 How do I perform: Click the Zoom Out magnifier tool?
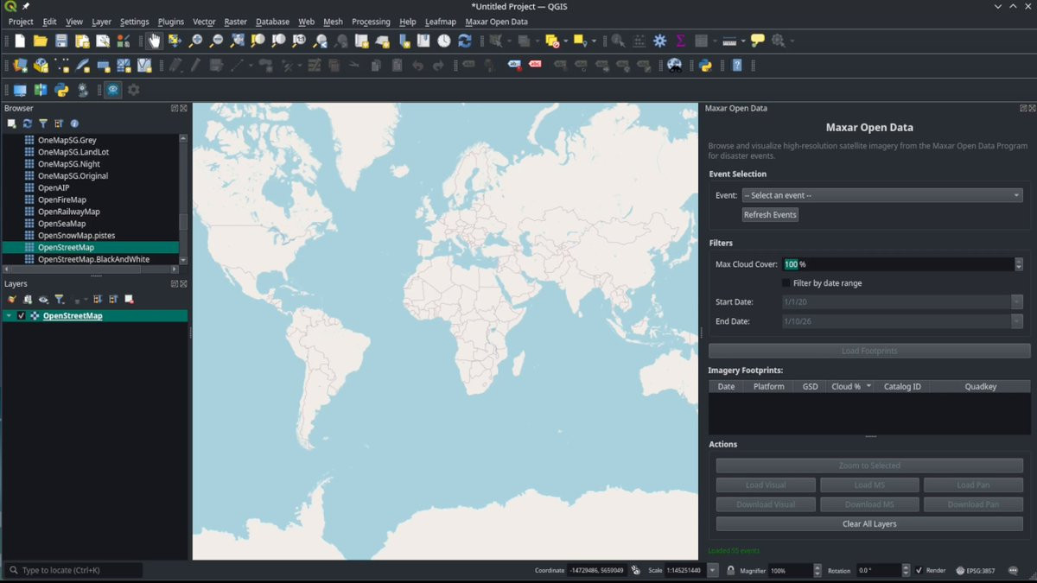coord(217,41)
